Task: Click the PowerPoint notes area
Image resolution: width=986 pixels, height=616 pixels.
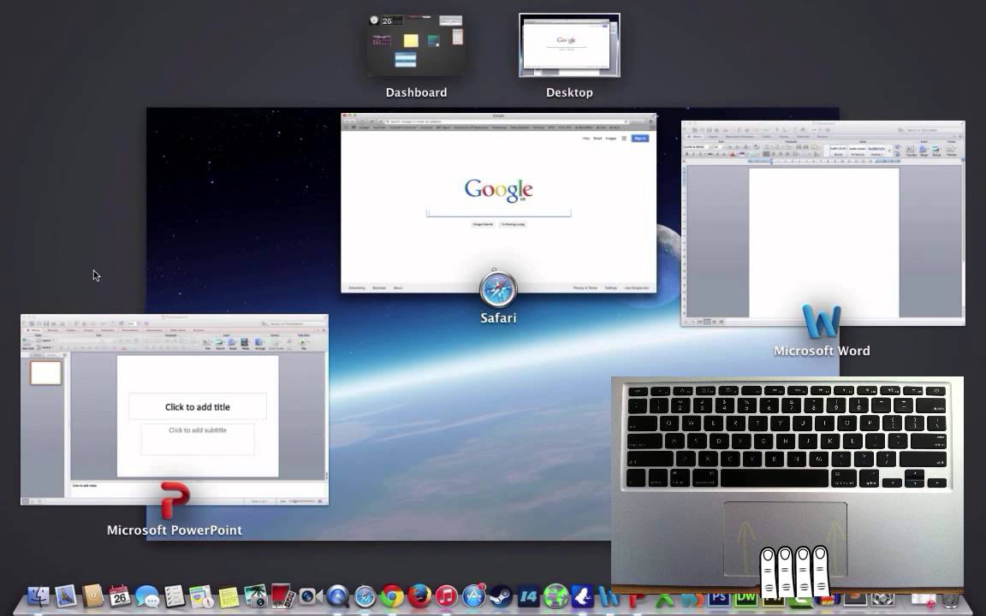Action: 198,489
